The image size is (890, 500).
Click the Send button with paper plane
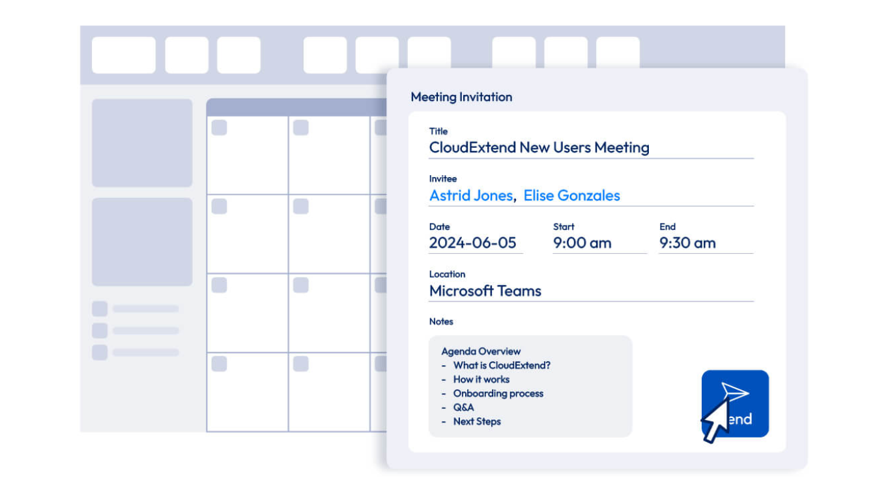tap(735, 404)
